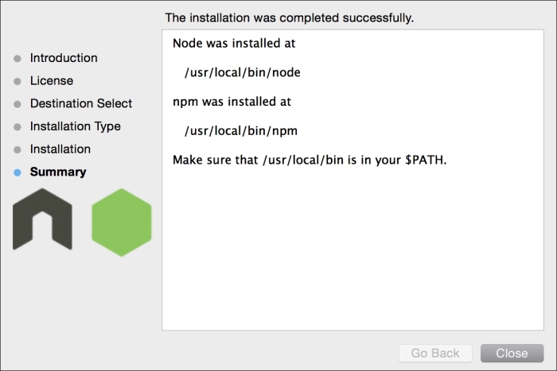Select the Destination Select step
The image size is (557, 371).
[81, 103]
